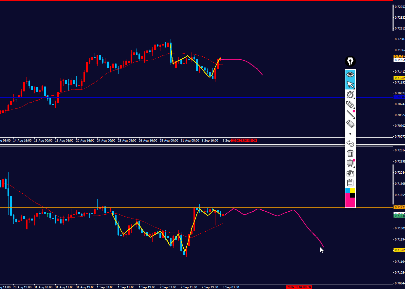Open brush size dot selector
The width and height of the screenshot is (405, 289).
pyautogui.click(x=350, y=134)
